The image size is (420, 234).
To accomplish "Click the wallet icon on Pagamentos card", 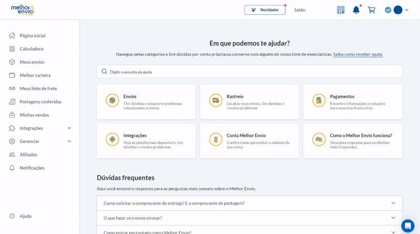I will 319,100.
